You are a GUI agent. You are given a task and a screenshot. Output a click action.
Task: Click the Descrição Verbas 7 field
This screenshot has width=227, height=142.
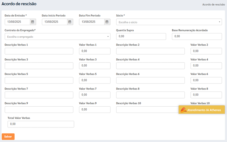(39, 95)
